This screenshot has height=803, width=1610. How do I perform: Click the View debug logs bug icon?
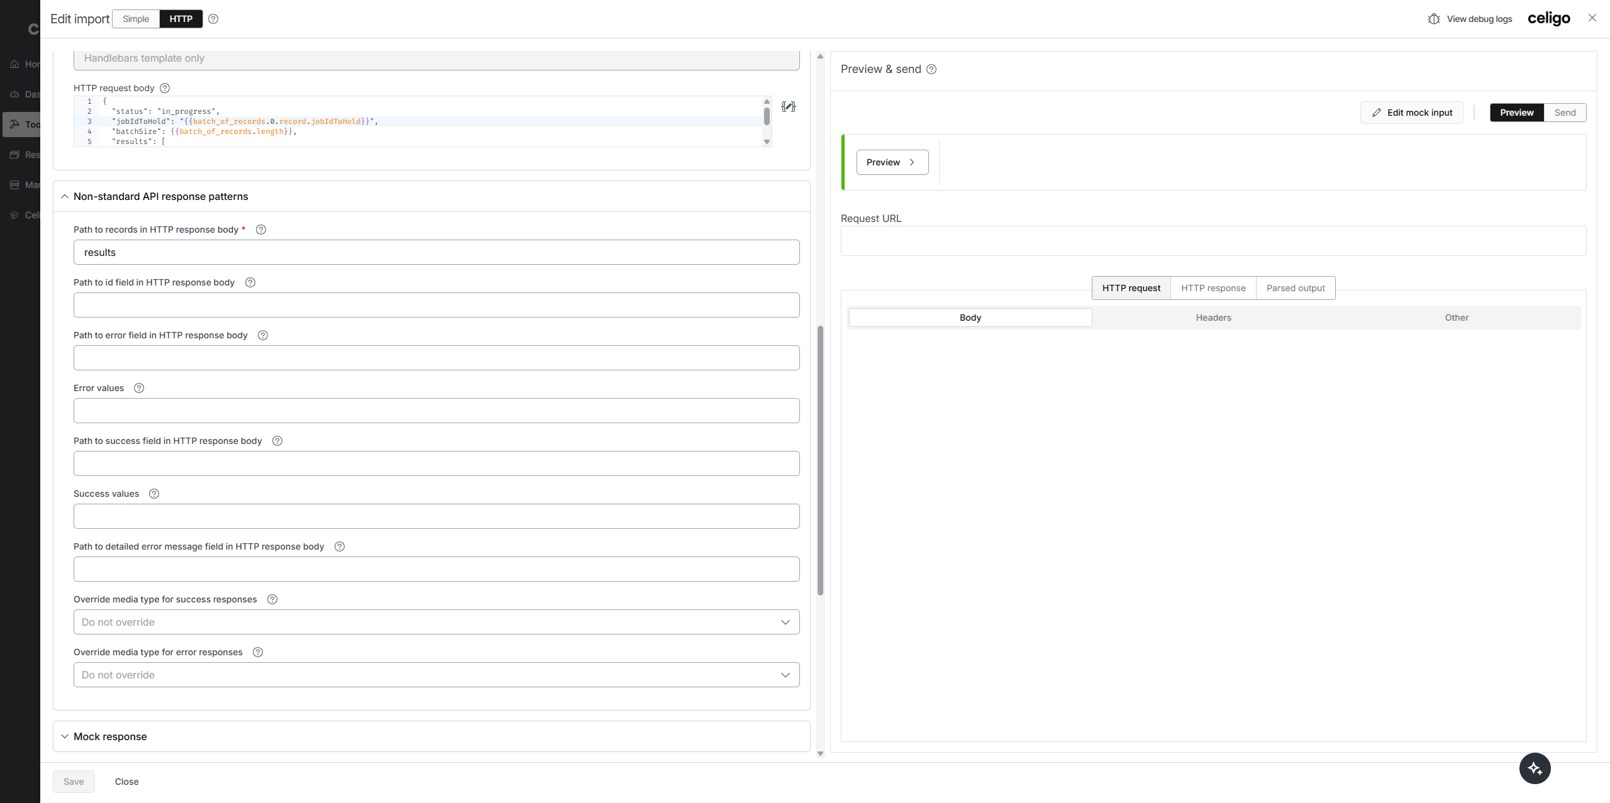tap(1433, 19)
